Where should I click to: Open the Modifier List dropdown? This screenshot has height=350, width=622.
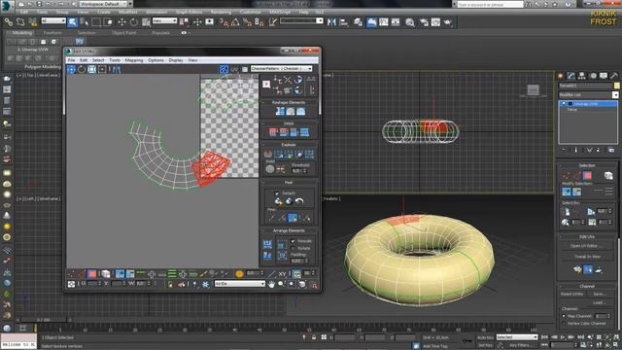(588, 95)
